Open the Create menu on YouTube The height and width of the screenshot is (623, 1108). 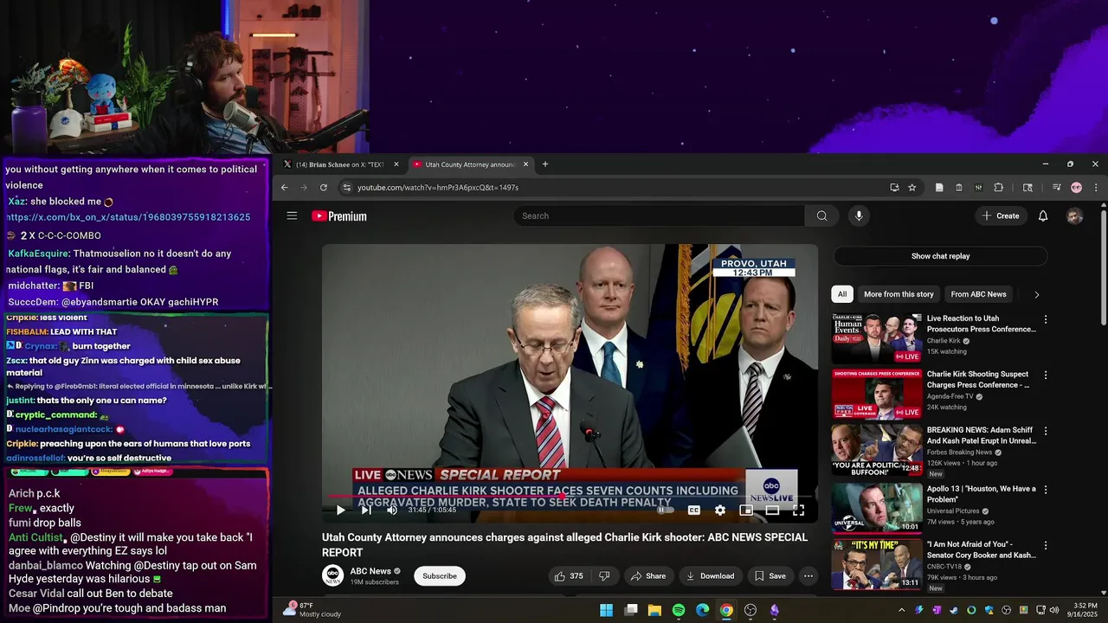pos(1001,215)
